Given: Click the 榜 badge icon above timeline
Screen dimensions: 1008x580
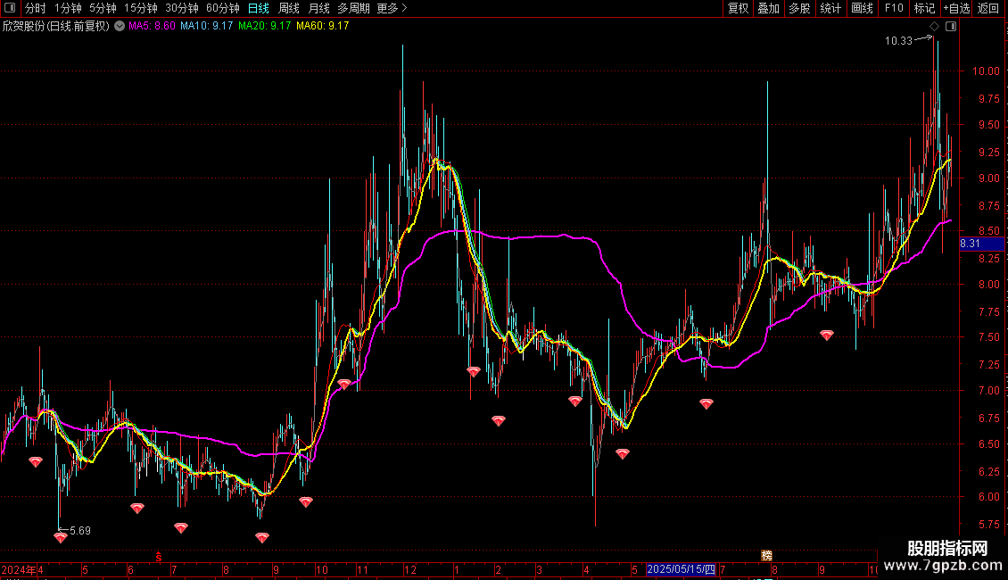Looking at the screenshot, I should pyautogui.click(x=766, y=555).
